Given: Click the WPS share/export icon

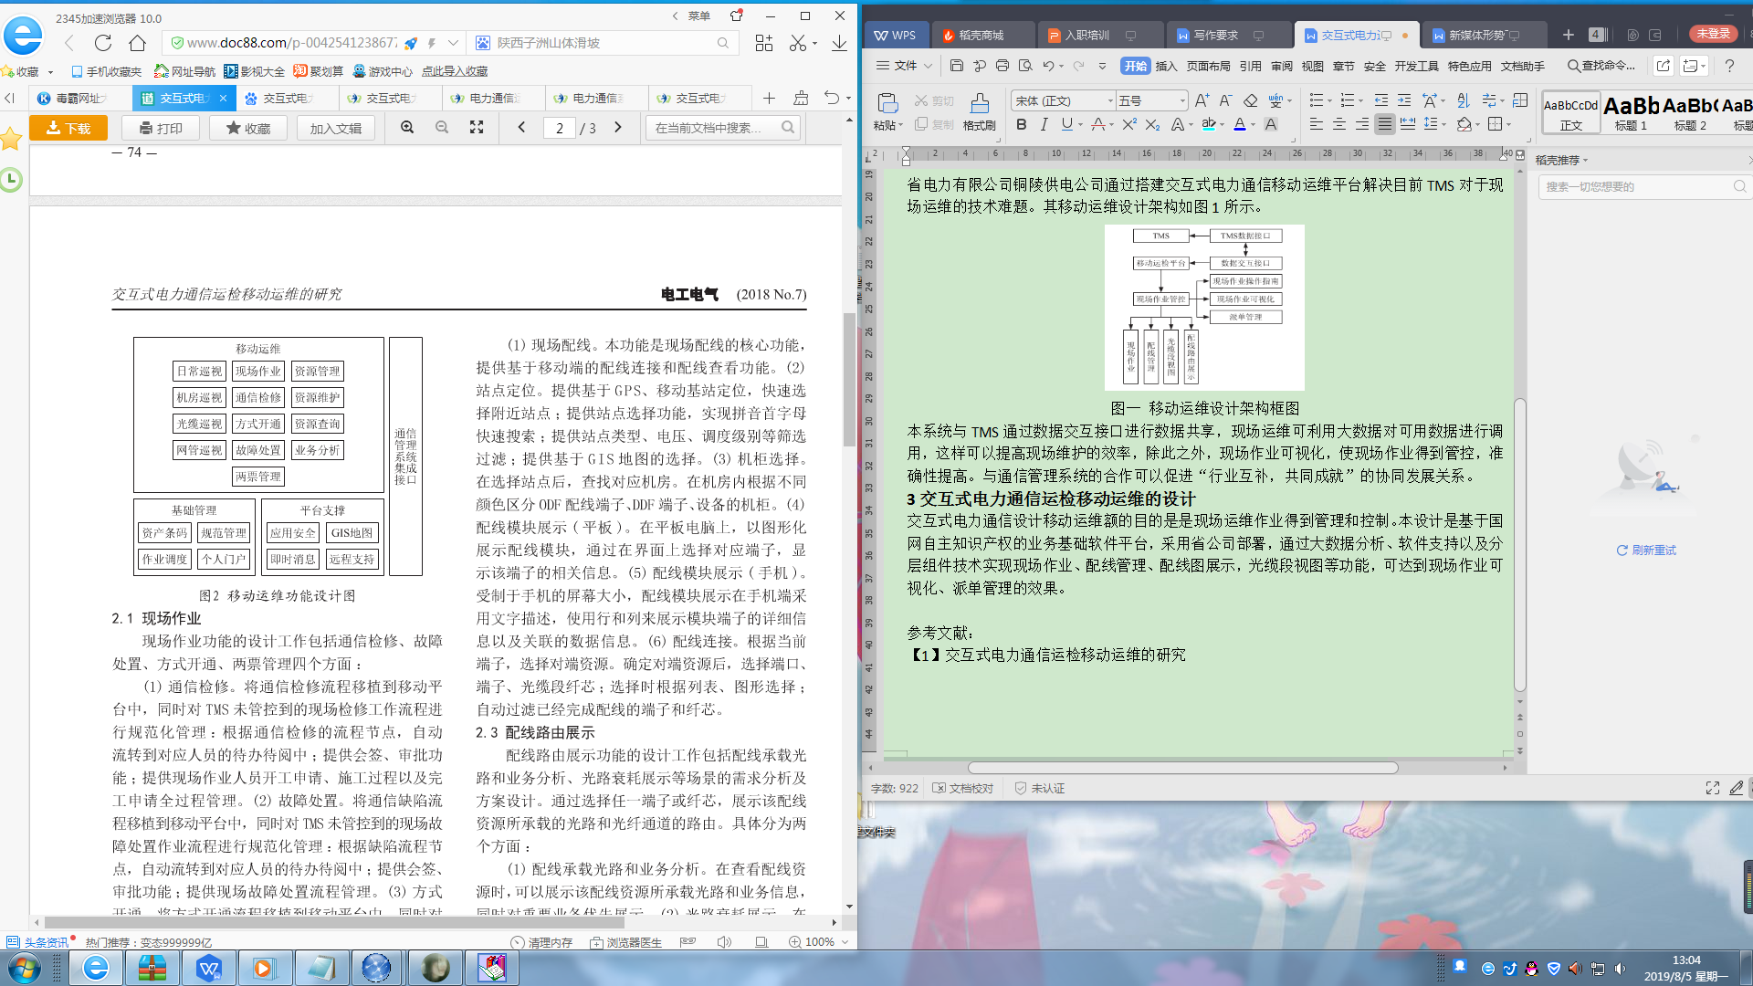Looking at the screenshot, I should click(x=1664, y=66).
